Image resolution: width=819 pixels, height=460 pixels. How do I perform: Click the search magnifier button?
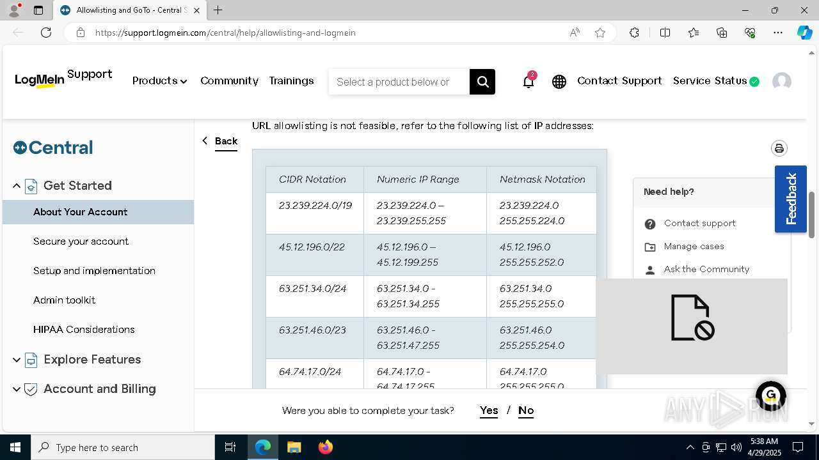(x=482, y=82)
